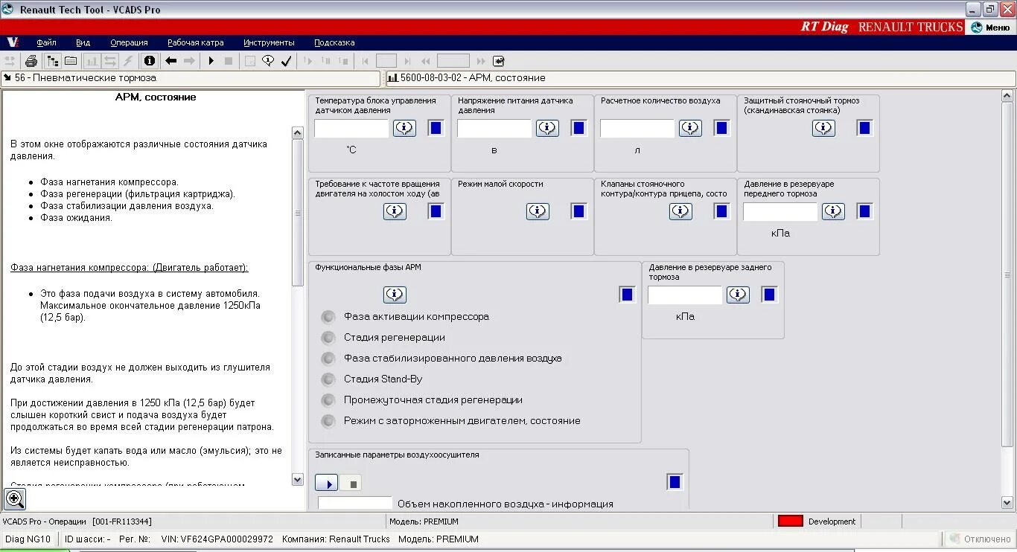Select Фаза стабилизированного давления воздуха indicator

[328, 359]
